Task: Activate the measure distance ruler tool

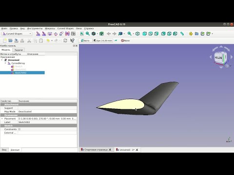Action: 182,34
